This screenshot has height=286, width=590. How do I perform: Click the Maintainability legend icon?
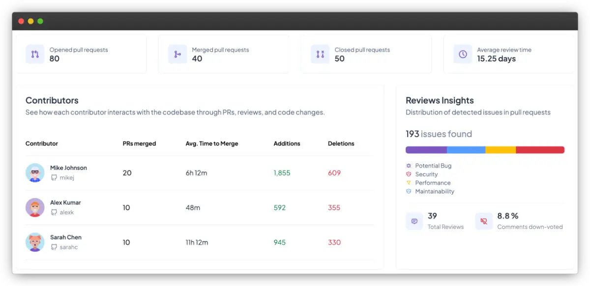click(x=409, y=191)
